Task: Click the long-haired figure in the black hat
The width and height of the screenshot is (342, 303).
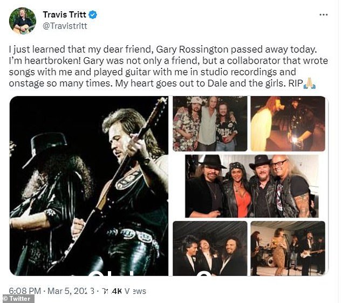Action: pyautogui.click(x=51, y=204)
